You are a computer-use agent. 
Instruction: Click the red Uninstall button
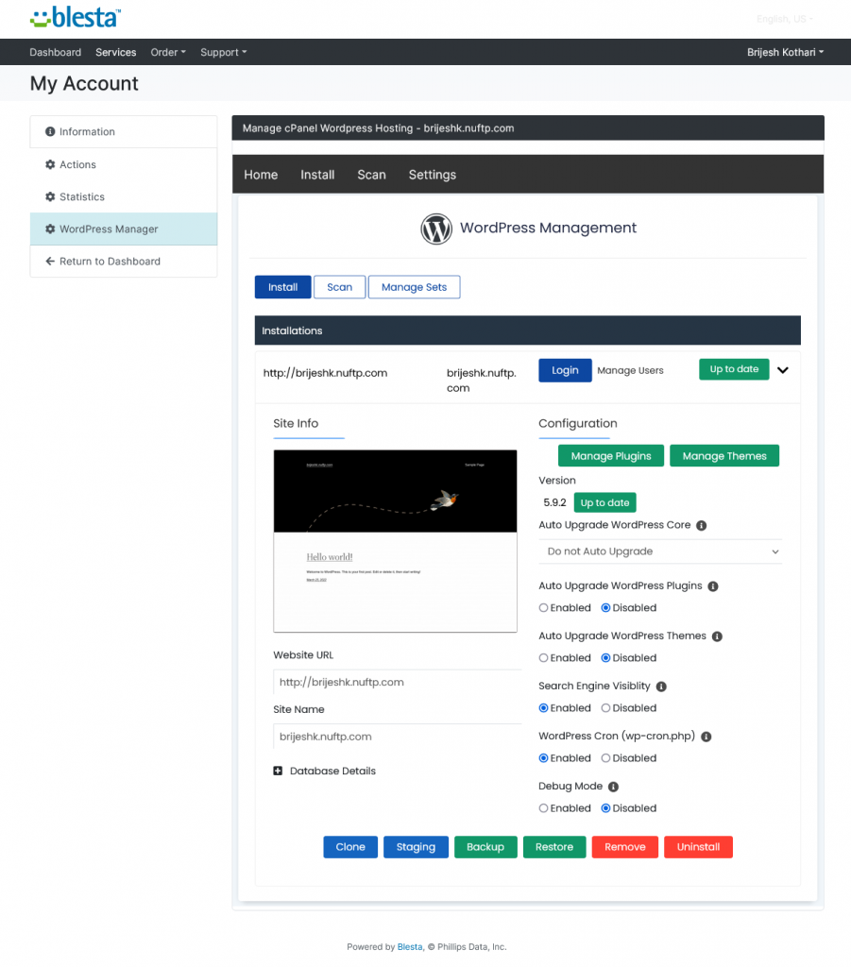pyautogui.click(x=698, y=847)
